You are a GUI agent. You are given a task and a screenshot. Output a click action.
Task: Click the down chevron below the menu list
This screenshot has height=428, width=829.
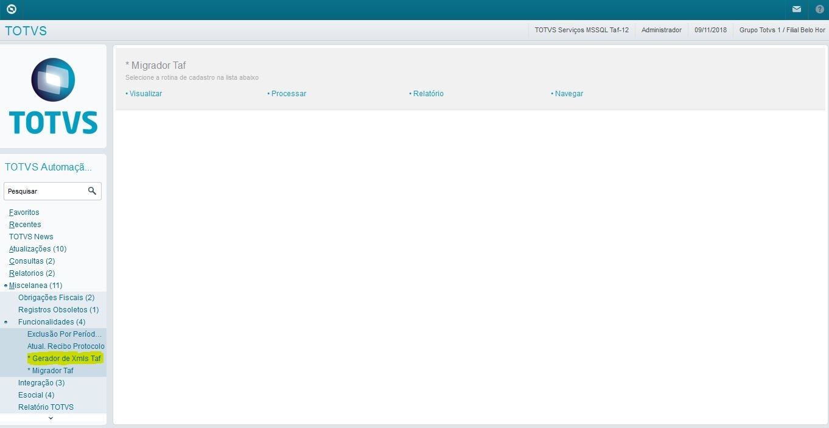pos(51,418)
